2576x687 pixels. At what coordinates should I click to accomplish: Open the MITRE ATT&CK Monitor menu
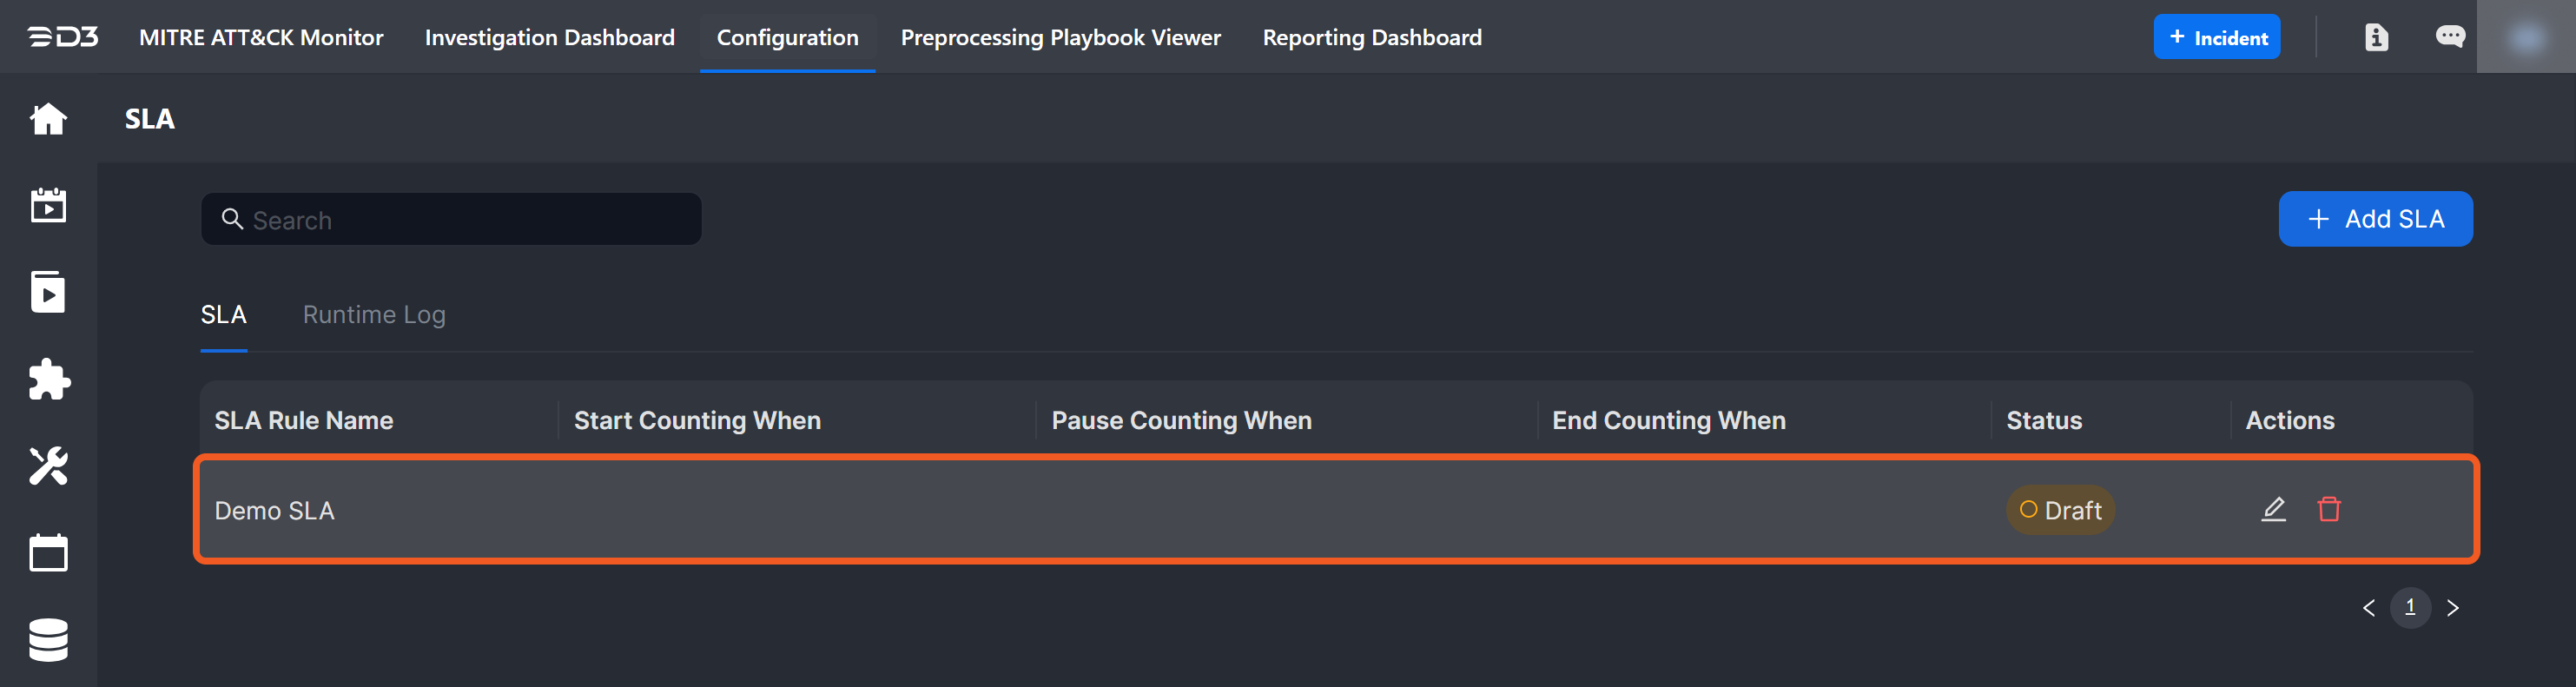click(x=261, y=37)
